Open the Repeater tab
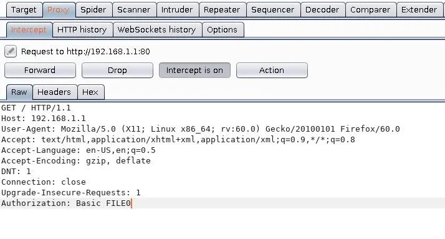 222,10
